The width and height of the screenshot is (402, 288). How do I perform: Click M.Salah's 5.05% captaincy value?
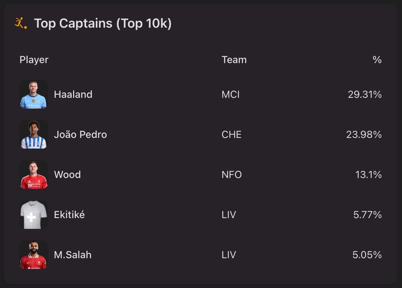[367, 255]
